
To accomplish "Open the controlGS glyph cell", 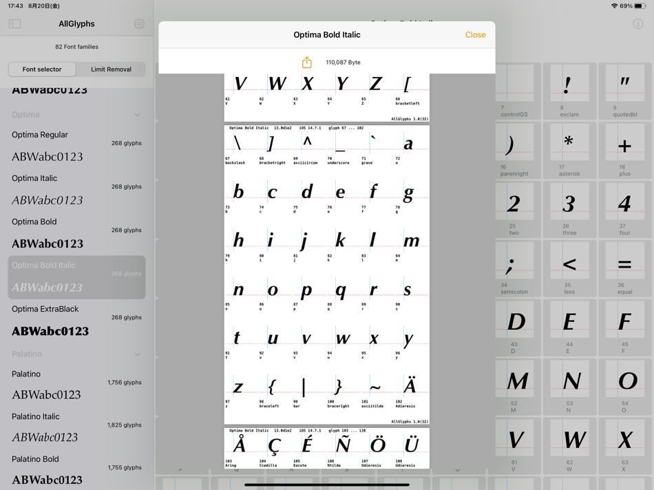I will click(517, 92).
